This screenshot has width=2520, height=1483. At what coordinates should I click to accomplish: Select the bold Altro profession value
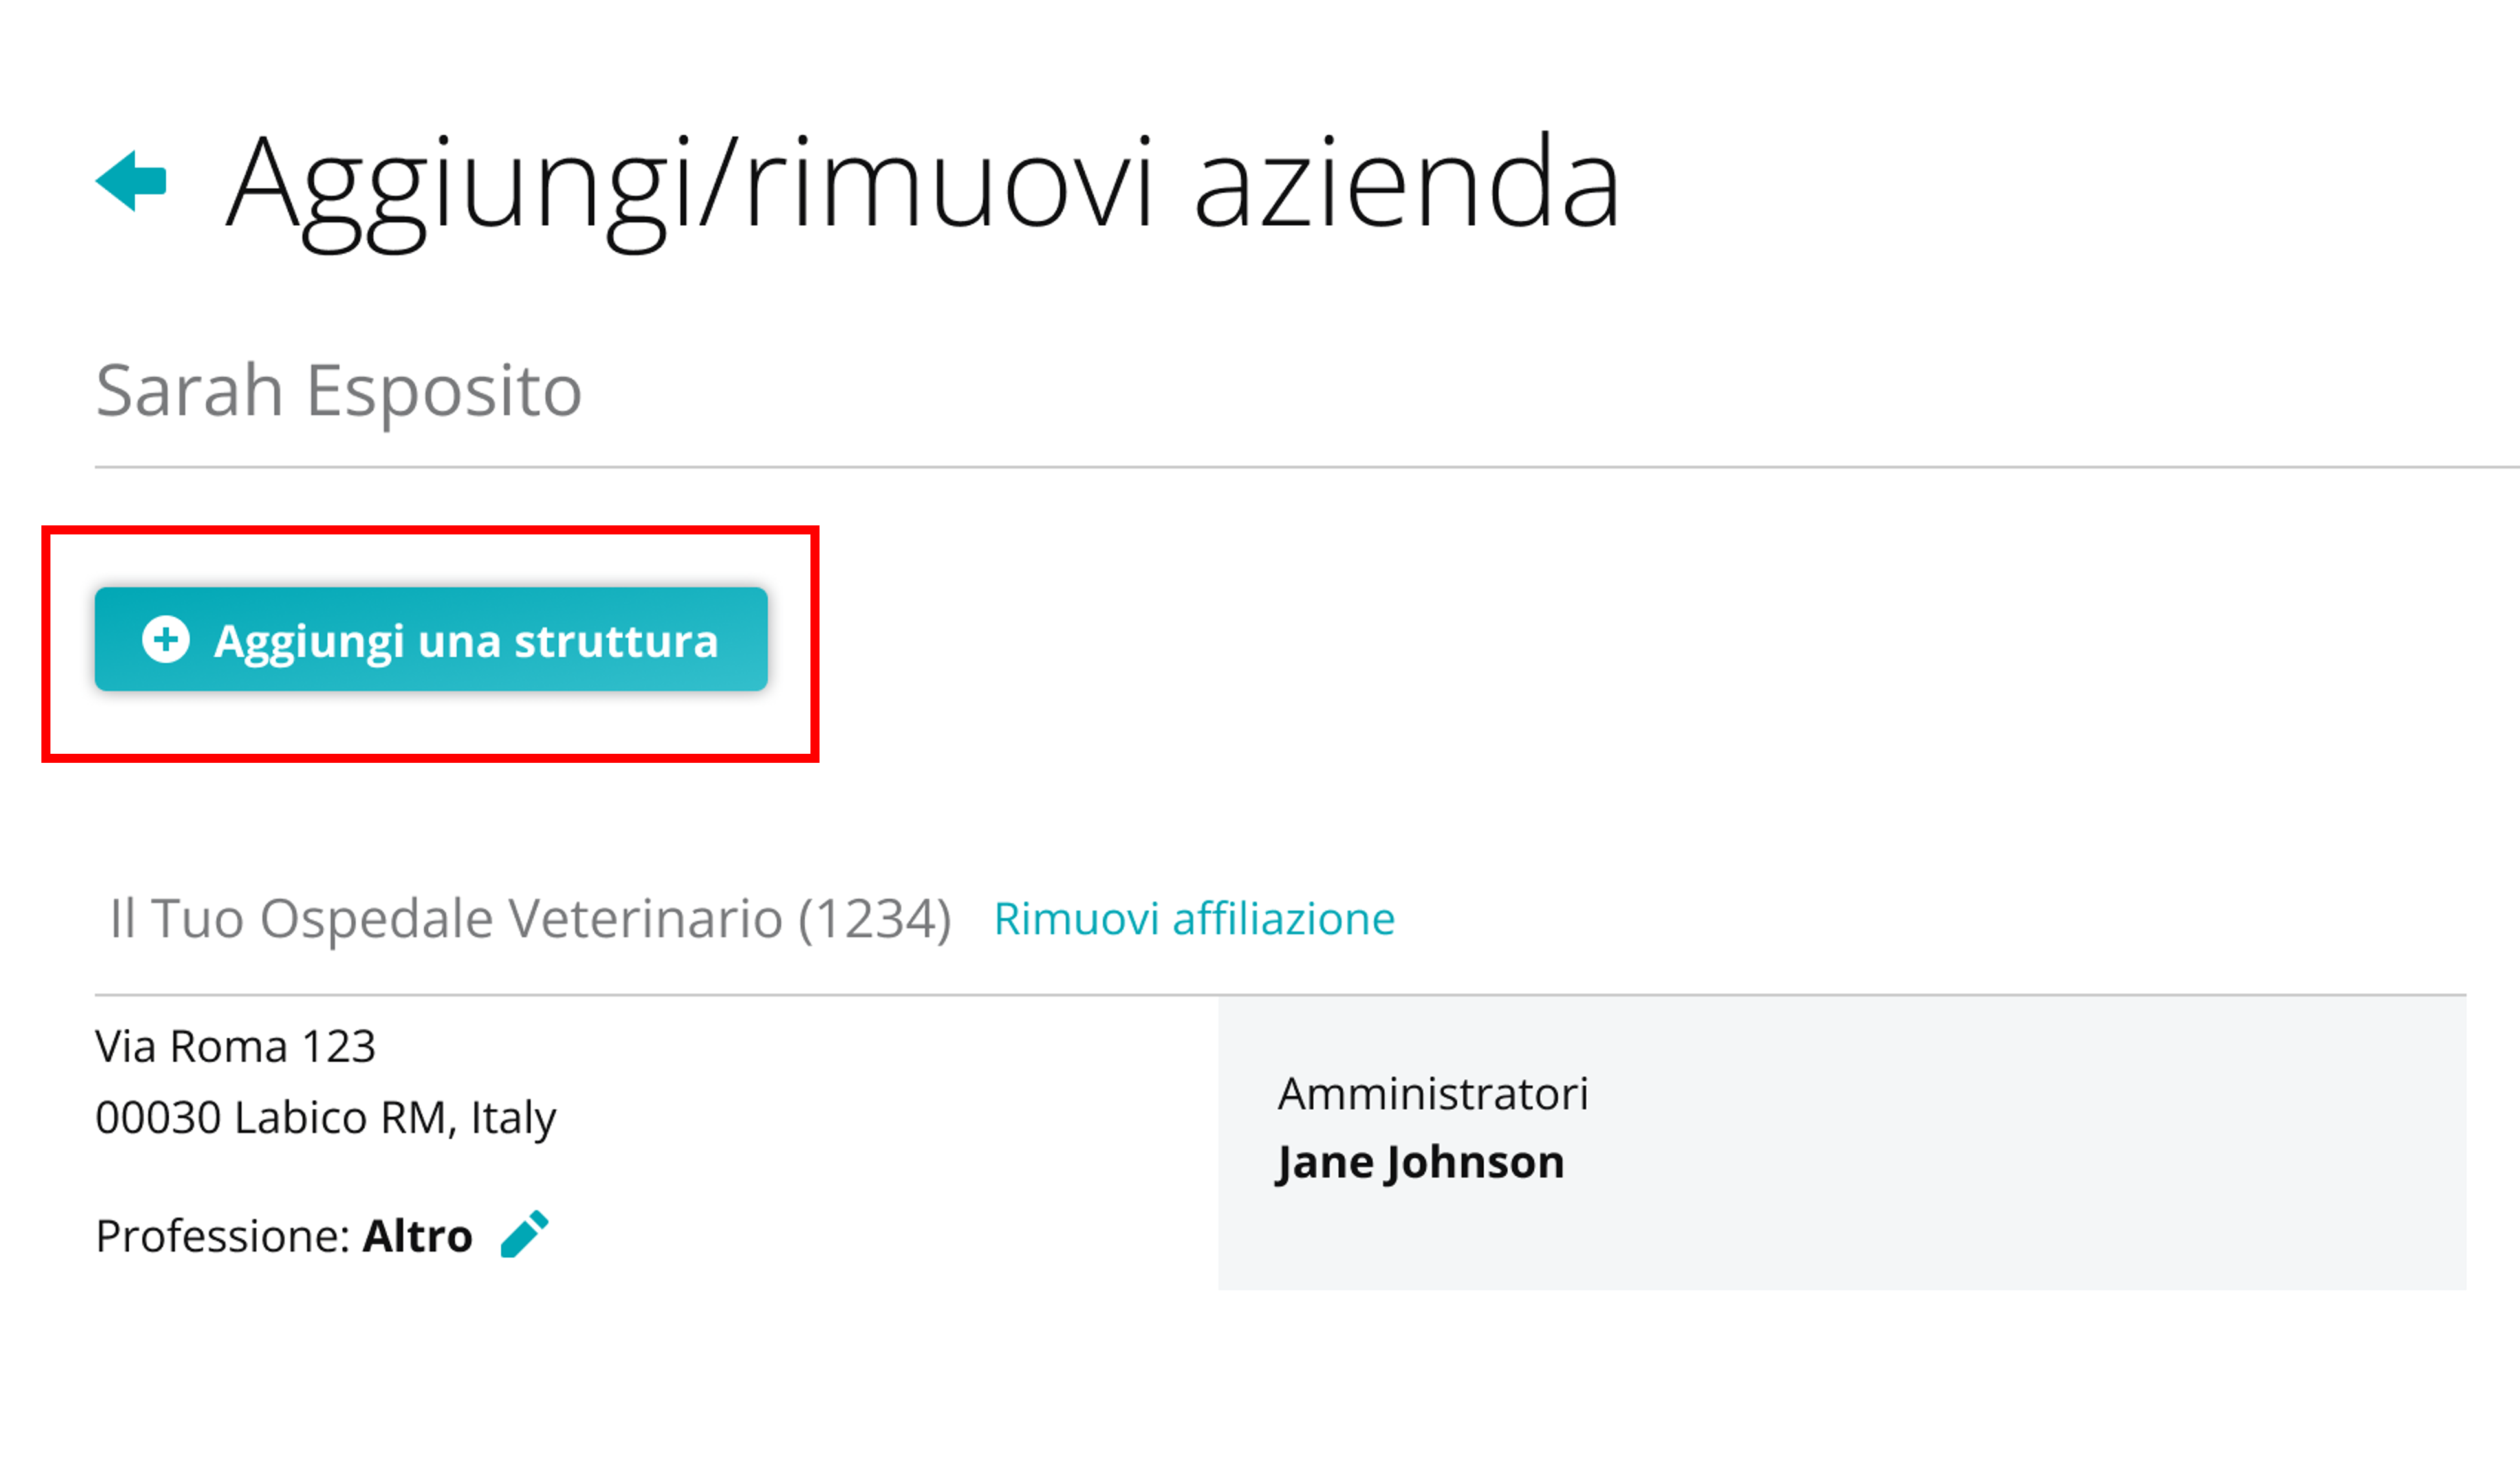[x=417, y=1236]
